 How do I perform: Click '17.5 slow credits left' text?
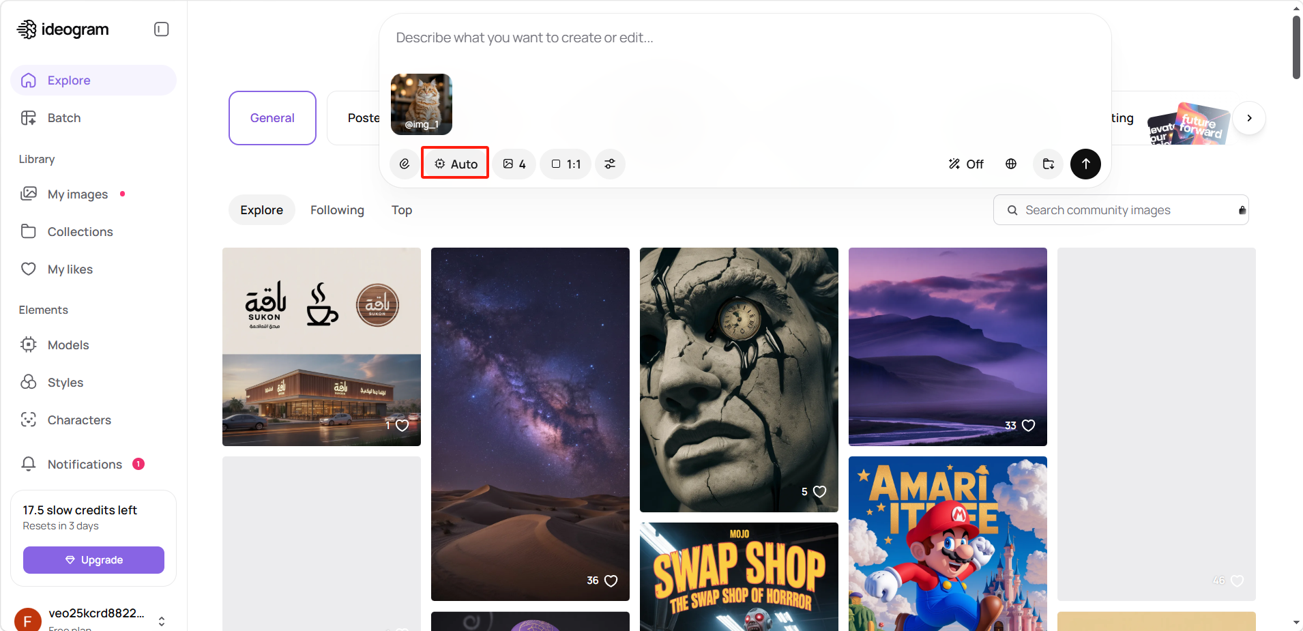coord(80,510)
